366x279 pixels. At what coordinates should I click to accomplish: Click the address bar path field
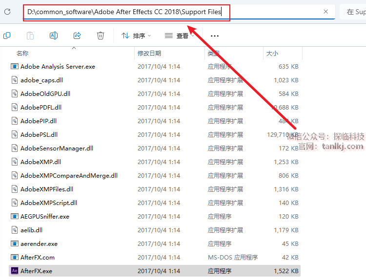(179, 12)
